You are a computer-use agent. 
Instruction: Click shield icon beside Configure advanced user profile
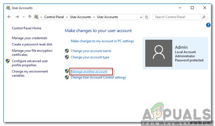coord(8,61)
